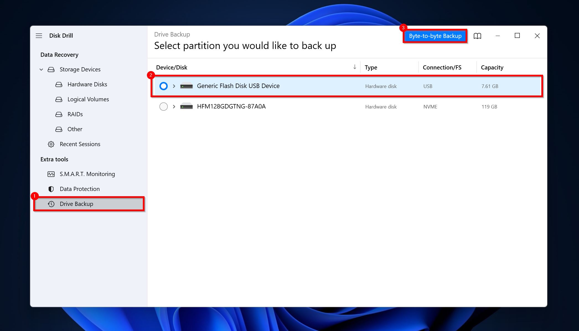Select the Generic Flash Disk USB radio button
Viewport: 579px width, 331px height.
click(x=163, y=86)
